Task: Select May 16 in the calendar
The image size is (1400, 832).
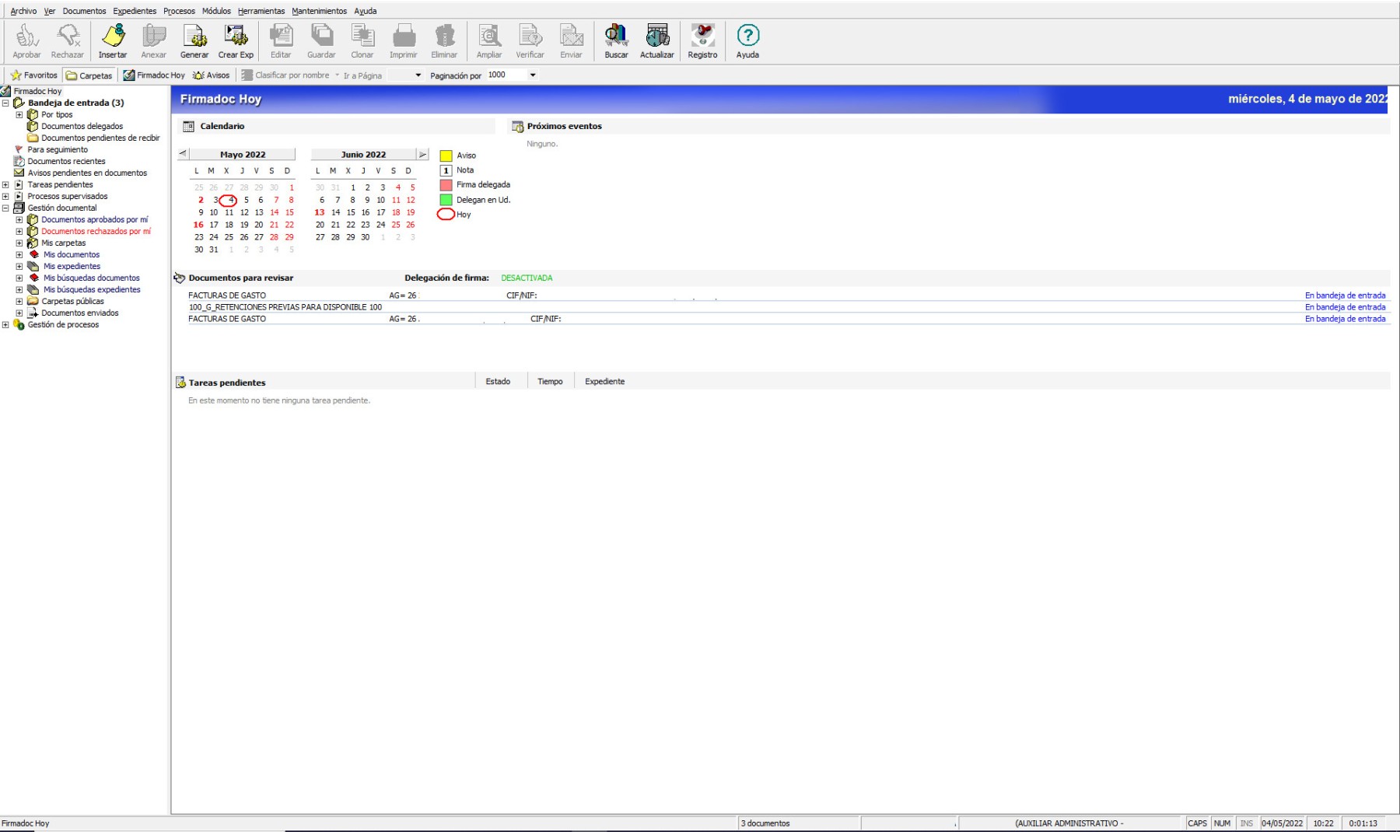Action: pyautogui.click(x=198, y=225)
